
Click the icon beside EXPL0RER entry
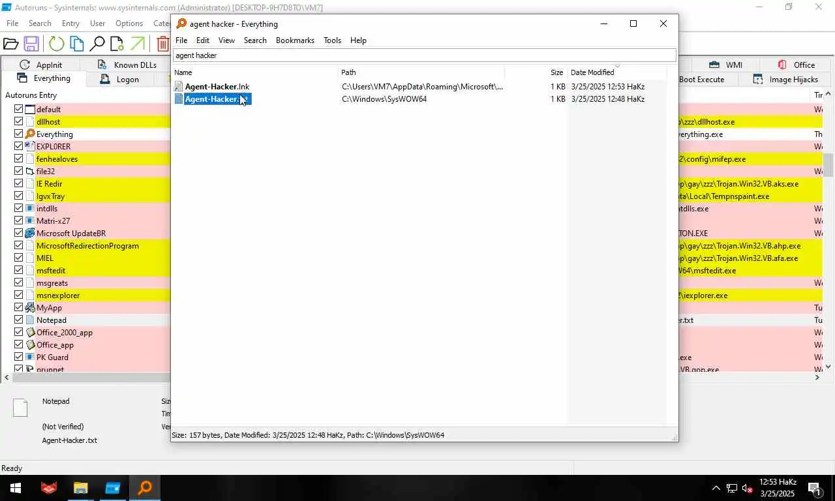coord(30,147)
